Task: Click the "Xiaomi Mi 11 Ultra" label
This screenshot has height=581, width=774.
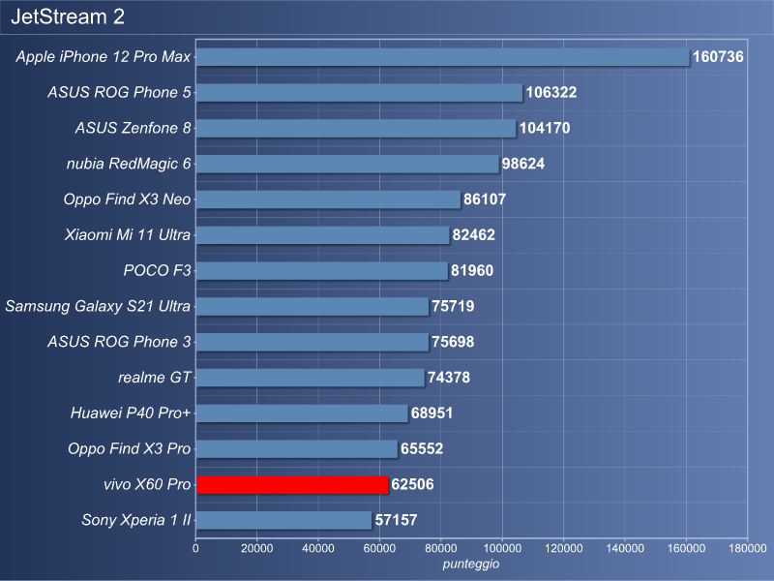Action: click(x=128, y=234)
